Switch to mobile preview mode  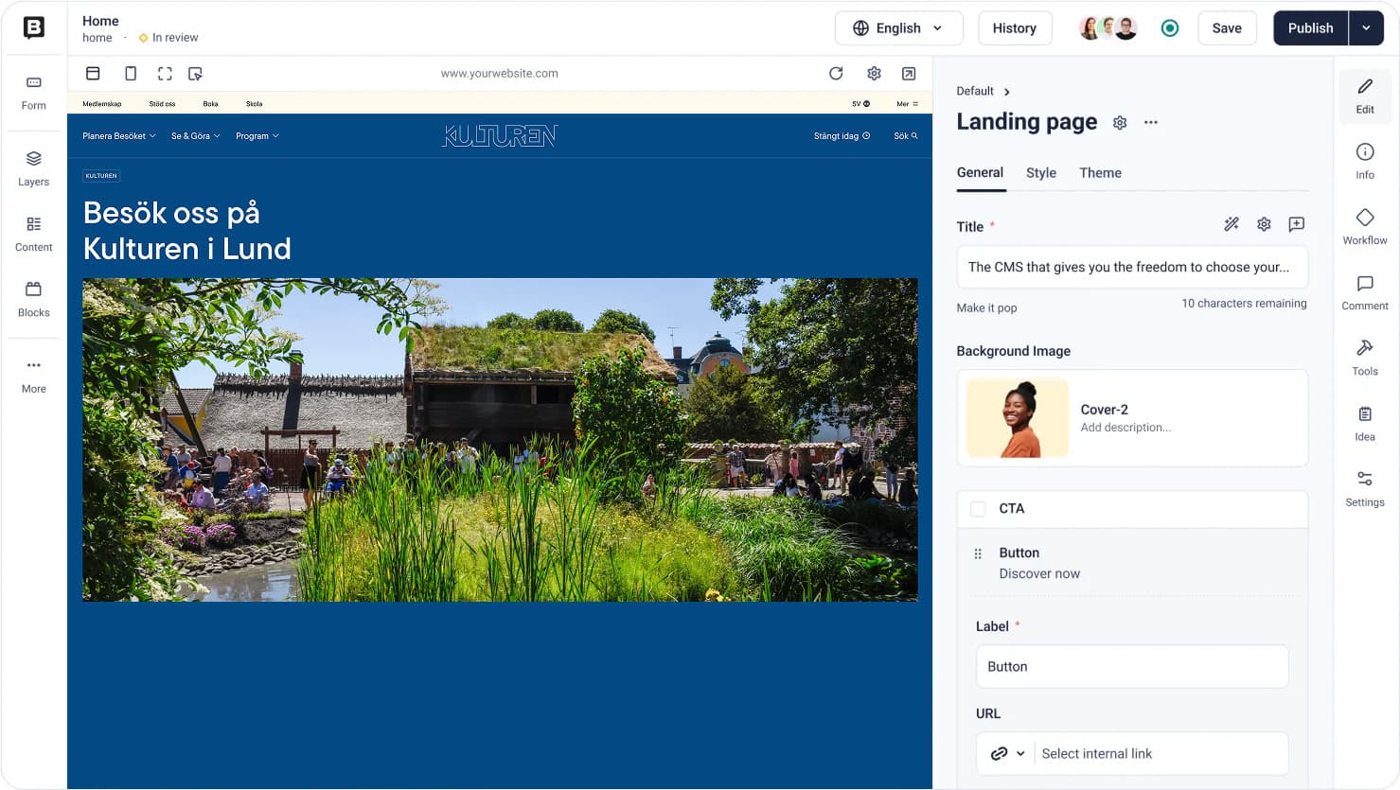point(130,73)
